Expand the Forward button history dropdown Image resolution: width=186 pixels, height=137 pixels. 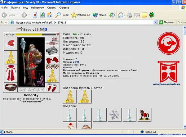[29, 15]
